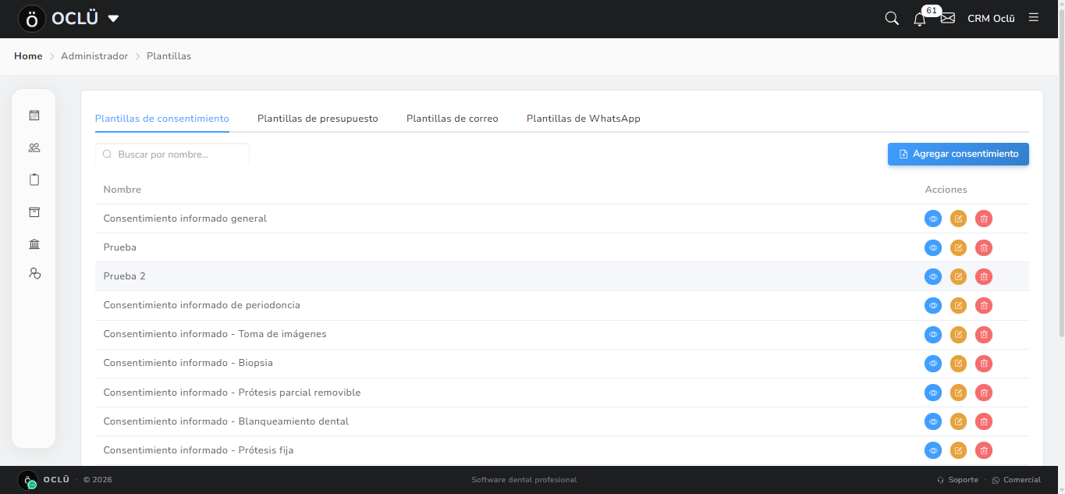Edit the Blanqueamiento dental consent
This screenshot has width=1065, height=494.
point(958,421)
